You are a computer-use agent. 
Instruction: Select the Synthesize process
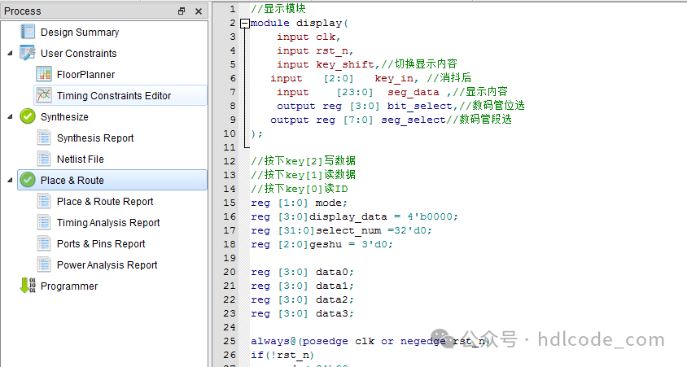[x=64, y=117]
